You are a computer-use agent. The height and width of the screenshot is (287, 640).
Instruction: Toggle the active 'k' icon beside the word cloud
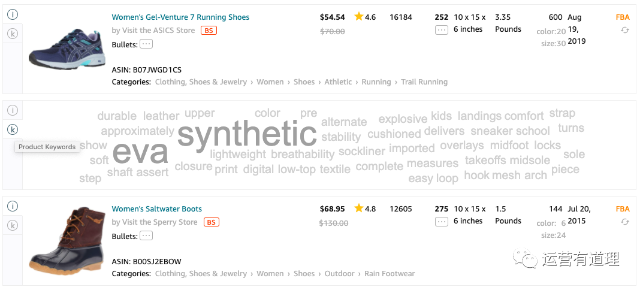click(13, 129)
